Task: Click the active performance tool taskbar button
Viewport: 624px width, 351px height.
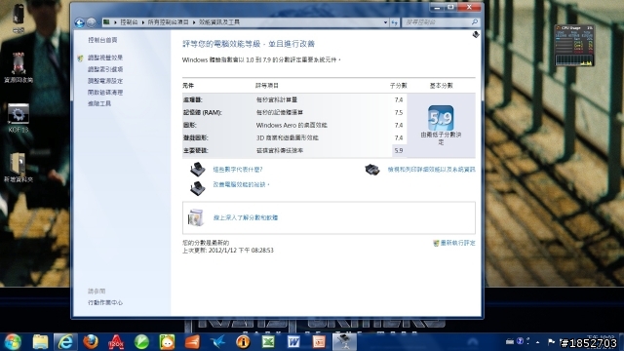Action: tap(344, 342)
